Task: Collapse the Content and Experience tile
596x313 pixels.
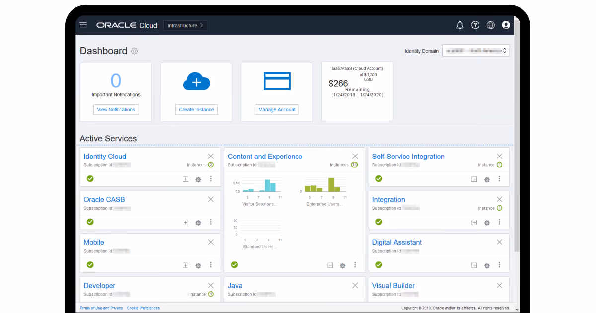Action: pos(330,266)
